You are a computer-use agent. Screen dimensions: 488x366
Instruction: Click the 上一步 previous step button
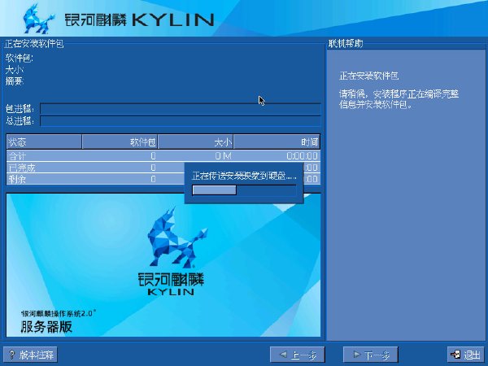click(297, 355)
